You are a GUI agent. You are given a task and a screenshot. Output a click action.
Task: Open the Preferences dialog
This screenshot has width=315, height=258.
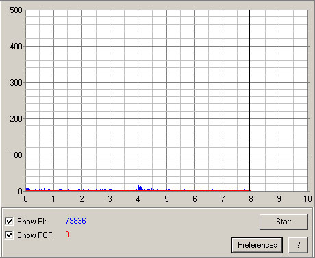point(257,245)
